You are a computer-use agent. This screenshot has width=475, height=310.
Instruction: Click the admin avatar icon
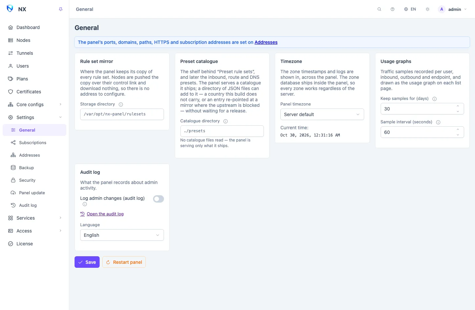(442, 9)
